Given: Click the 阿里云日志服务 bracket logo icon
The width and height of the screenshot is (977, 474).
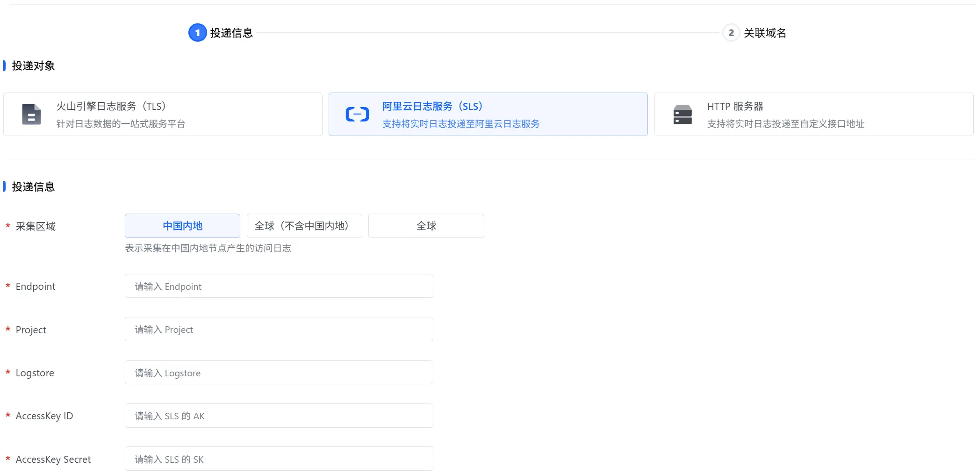Looking at the screenshot, I should [357, 115].
